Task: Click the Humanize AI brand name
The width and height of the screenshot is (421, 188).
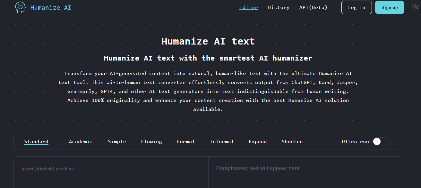Action: pyautogui.click(x=51, y=7)
